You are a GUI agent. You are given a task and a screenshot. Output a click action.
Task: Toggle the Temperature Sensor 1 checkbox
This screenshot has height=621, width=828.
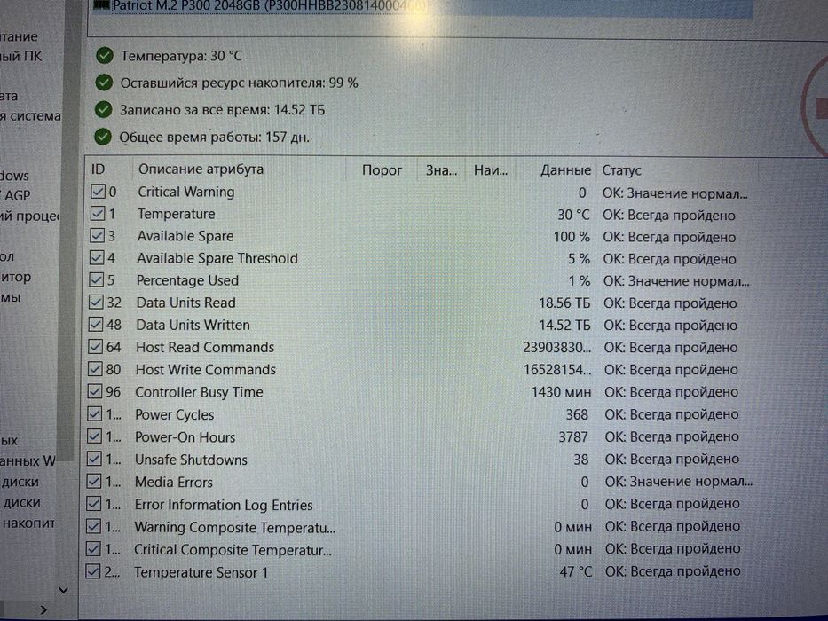93,571
